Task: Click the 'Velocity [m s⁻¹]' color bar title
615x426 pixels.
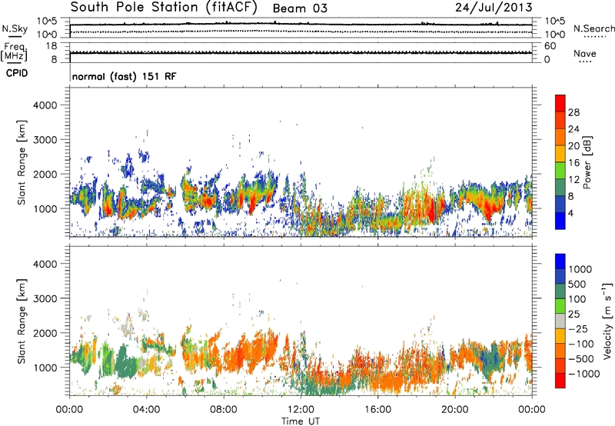Action: (607, 321)
